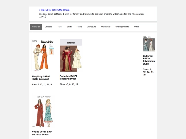
Task: Click the 'Sizes: 8, 10, 12, 14, 16' text under Simplicity S9700
Action: 42,84
